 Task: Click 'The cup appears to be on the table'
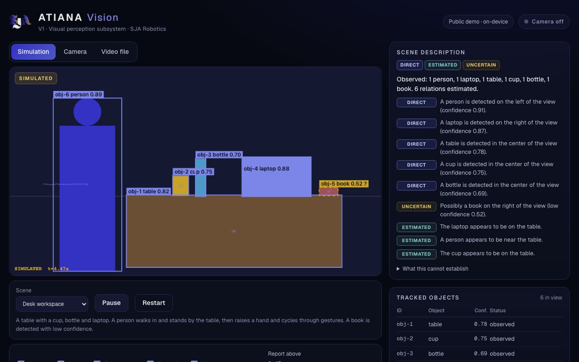487,253
